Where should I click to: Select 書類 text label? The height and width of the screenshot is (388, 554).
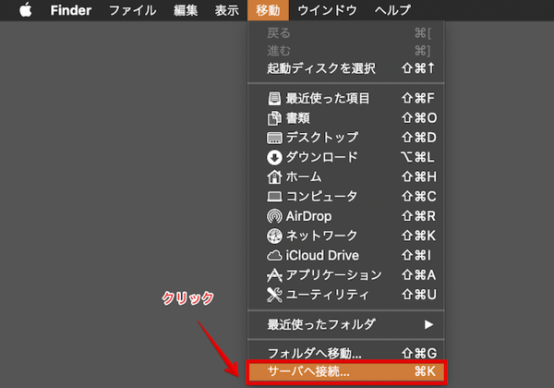298,117
